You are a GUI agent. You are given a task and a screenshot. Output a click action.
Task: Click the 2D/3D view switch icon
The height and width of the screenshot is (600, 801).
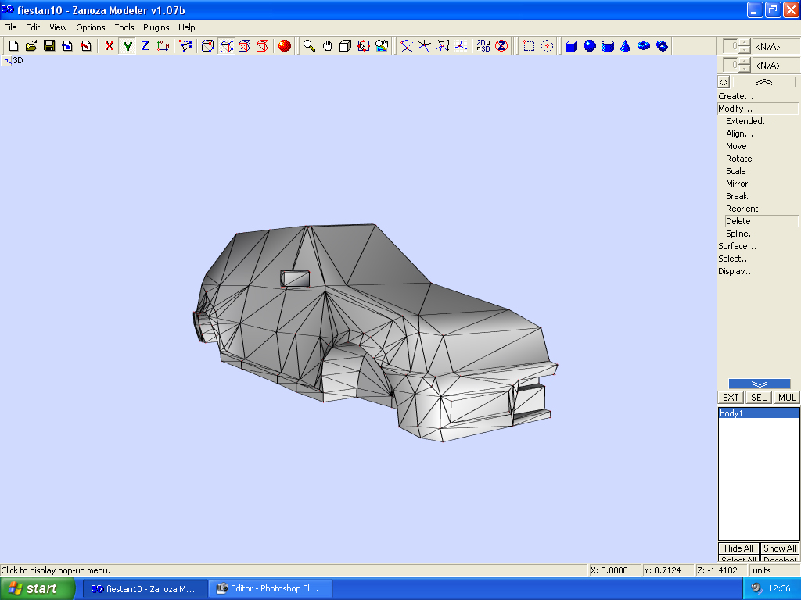coord(483,46)
